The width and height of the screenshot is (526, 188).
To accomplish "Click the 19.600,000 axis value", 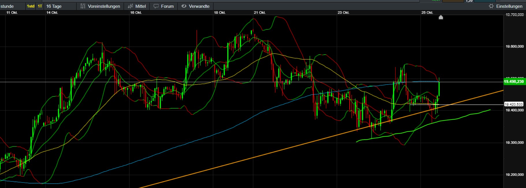I will pyautogui.click(x=514, y=46).
